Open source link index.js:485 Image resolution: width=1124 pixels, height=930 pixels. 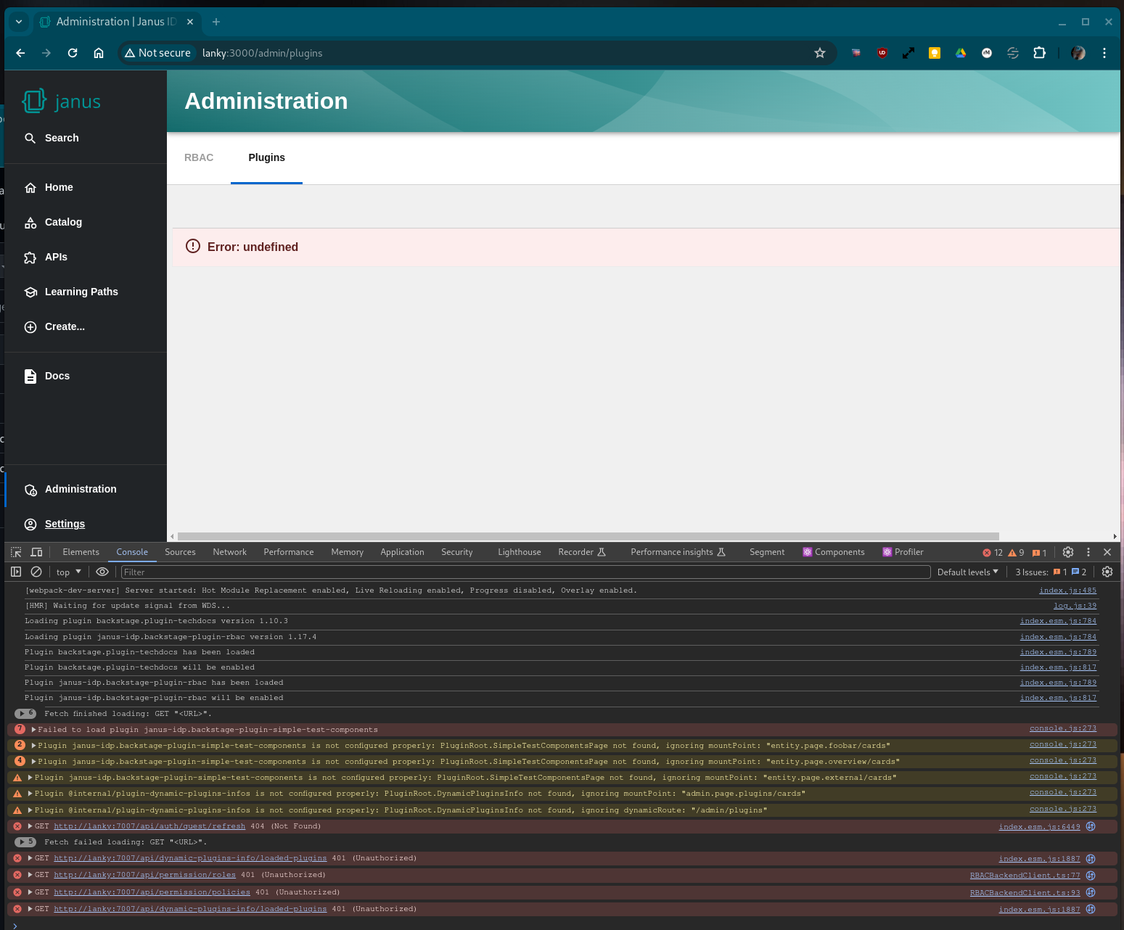pos(1067,590)
